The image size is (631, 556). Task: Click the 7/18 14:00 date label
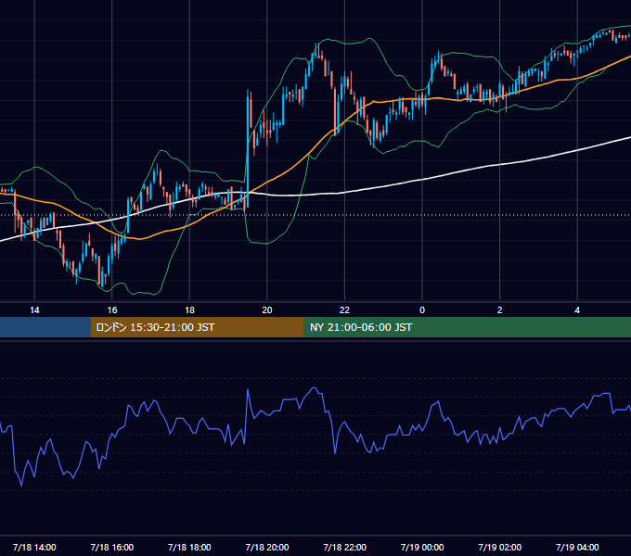[34, 547]
